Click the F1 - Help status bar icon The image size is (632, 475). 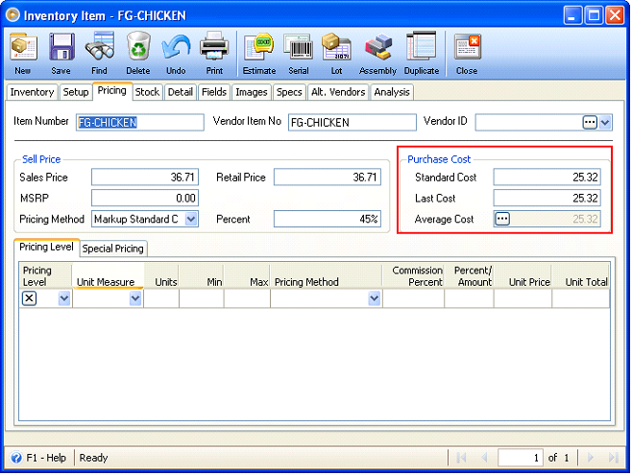click(16, 458)
